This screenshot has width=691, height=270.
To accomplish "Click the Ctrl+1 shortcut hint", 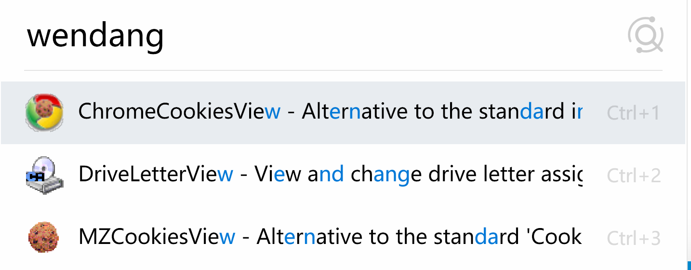I will coord(633,113).
